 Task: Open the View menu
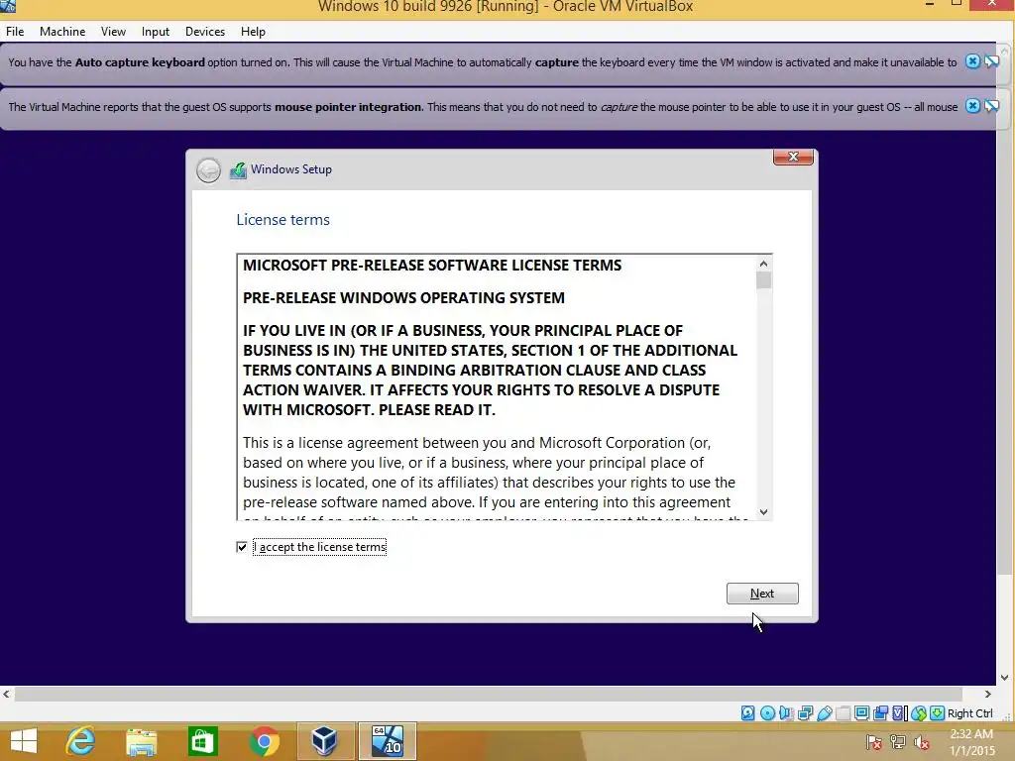(113, 31)
